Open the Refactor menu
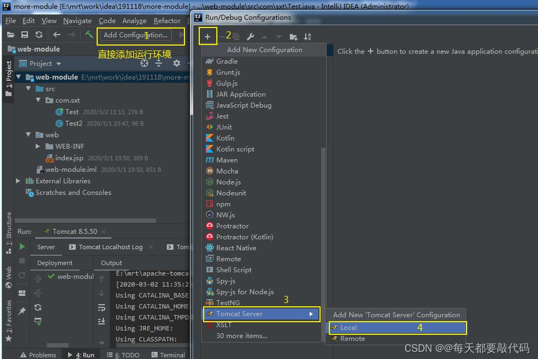The width and height of the screenshot is (538, 359). coord(167,21)
